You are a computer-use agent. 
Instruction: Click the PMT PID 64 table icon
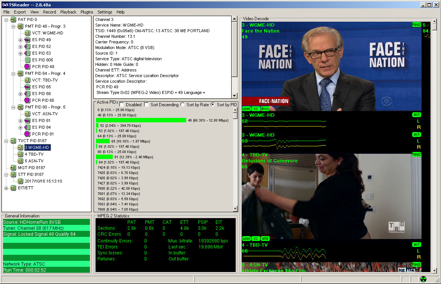[20, 73]
